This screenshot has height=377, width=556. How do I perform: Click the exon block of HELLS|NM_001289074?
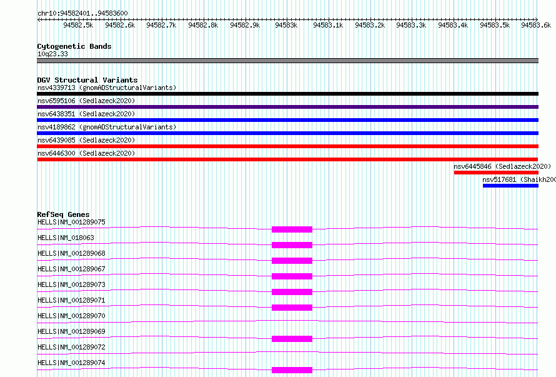[292, 370]
